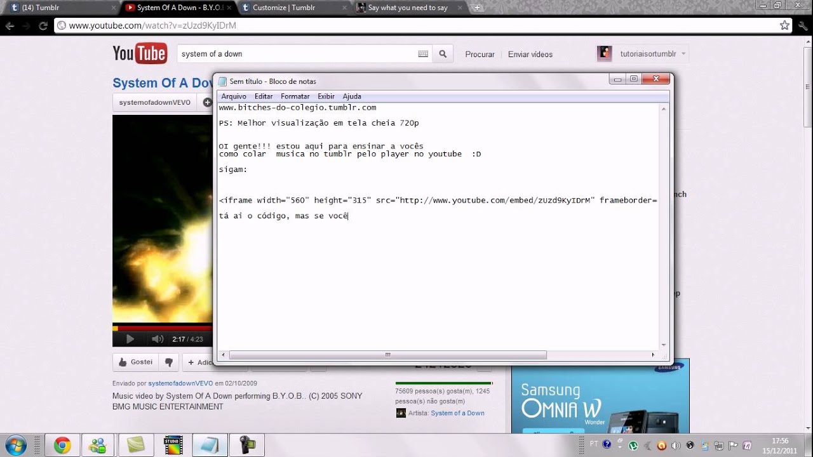813x457 pixels.
Task: Click Notepad's scroll right arrow
Action: [653, 355]
